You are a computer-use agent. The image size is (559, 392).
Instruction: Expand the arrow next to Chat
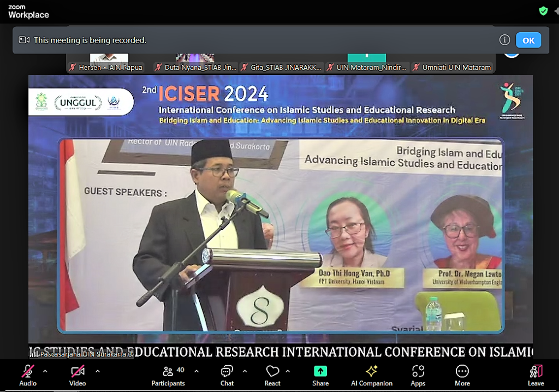point(245,371)
